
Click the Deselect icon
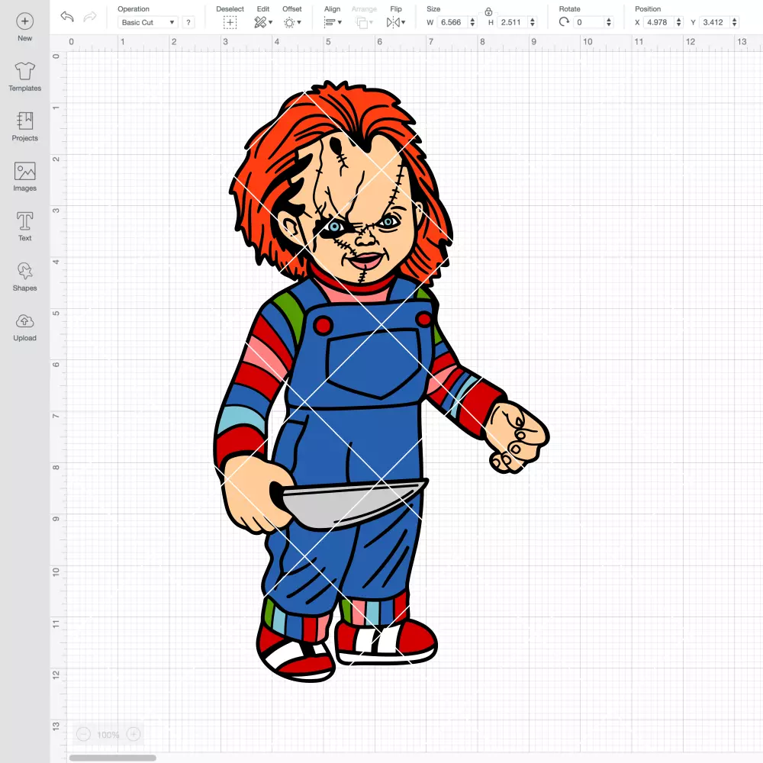point(230,22)
